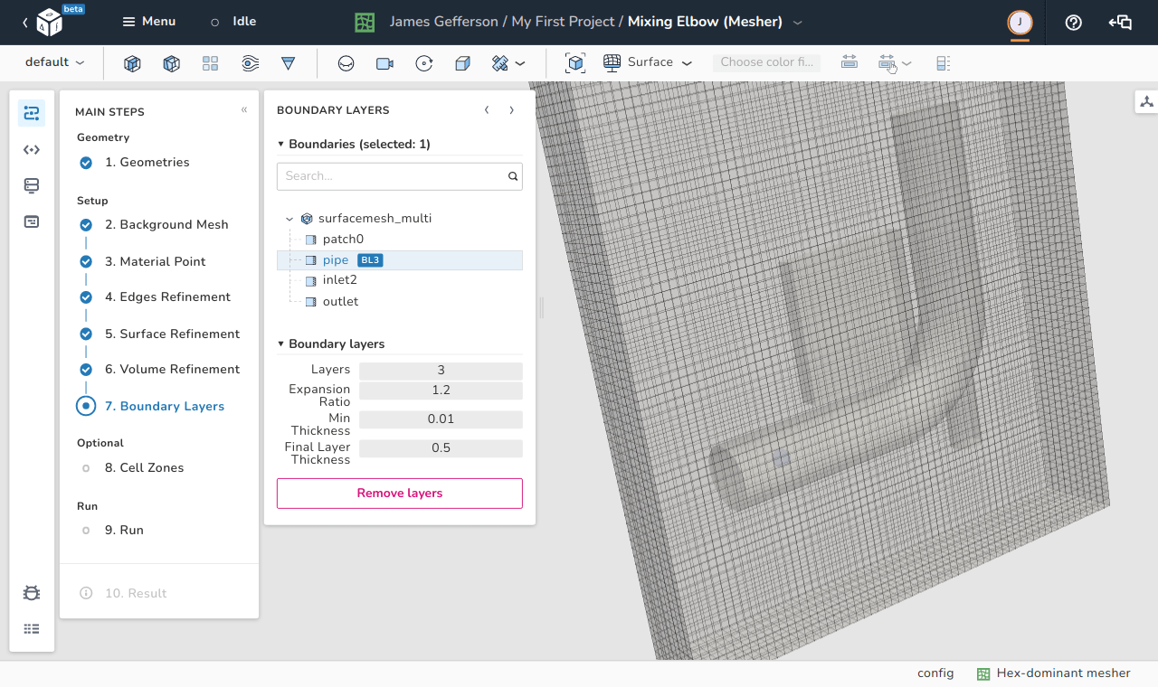The image size is (1158, 687).
Task: Select the outlet boundary
Action: 340,302
